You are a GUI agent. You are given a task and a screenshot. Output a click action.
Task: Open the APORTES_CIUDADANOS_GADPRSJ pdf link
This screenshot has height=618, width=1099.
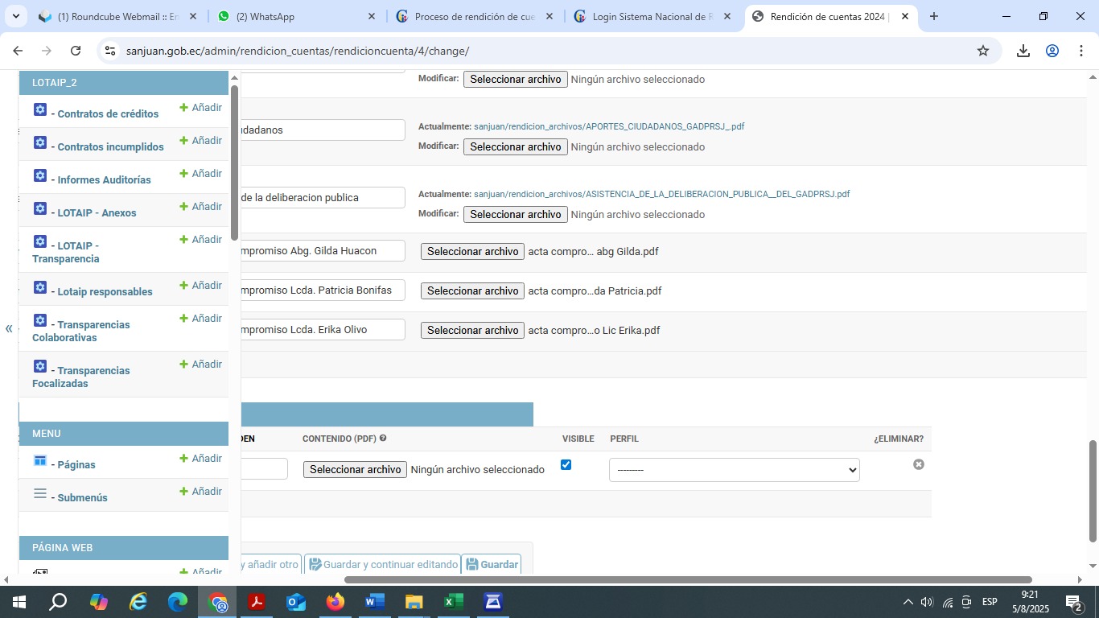coord(608,126)
